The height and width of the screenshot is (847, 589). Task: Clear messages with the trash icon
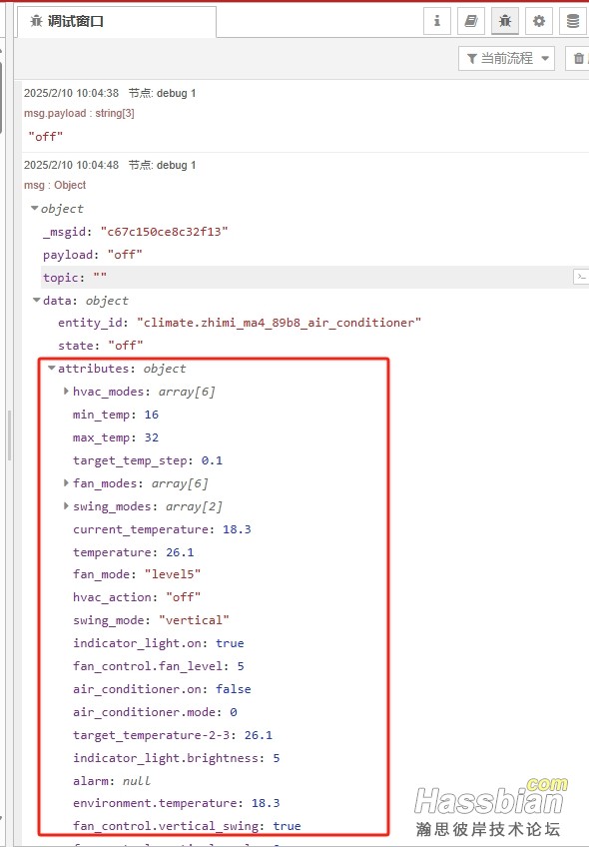click(578, 58)
